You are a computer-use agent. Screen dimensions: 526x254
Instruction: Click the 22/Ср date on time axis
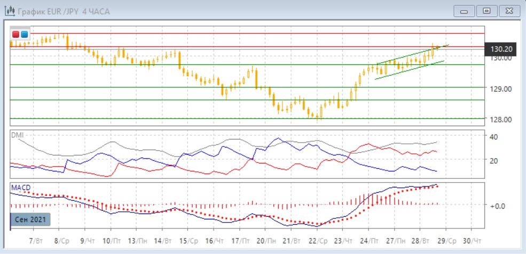coord(321,241)
